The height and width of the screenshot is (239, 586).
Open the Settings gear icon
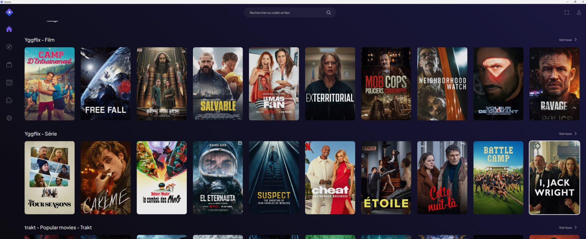point(9,118)
